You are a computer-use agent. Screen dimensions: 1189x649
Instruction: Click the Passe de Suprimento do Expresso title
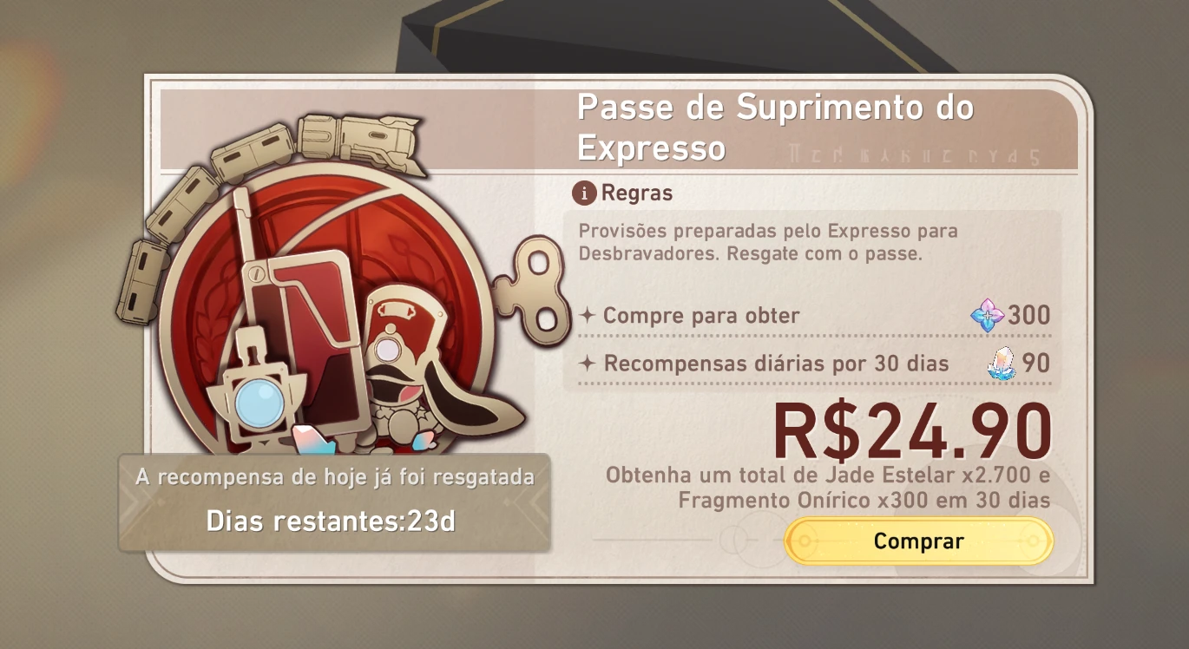click(775, 128)
